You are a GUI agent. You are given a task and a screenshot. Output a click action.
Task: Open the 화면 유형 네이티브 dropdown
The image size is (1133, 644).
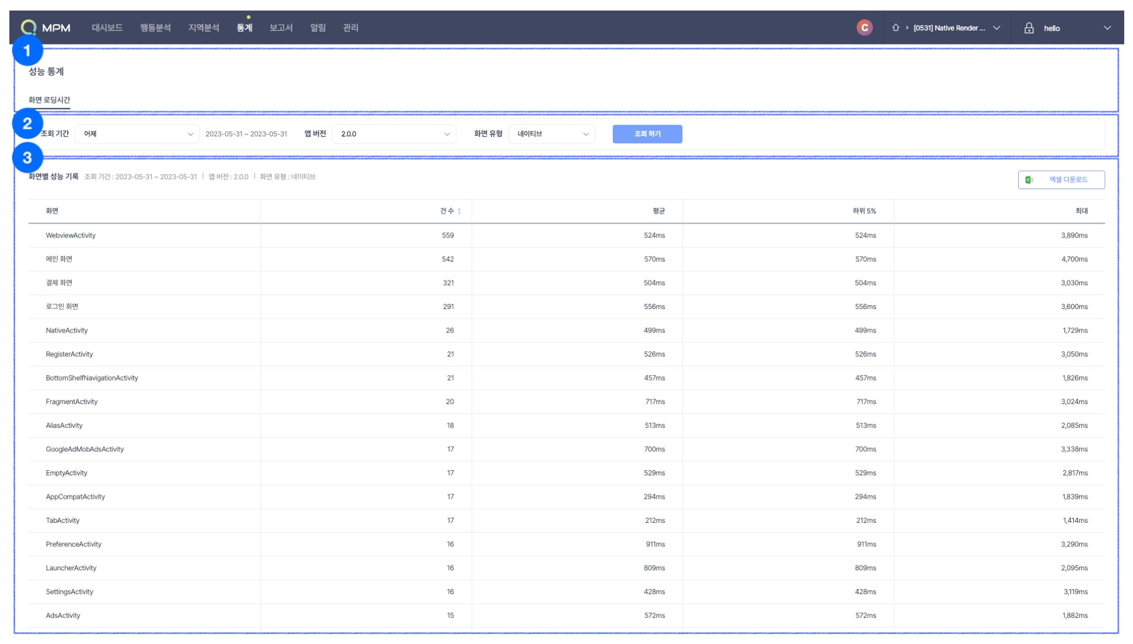551,134
